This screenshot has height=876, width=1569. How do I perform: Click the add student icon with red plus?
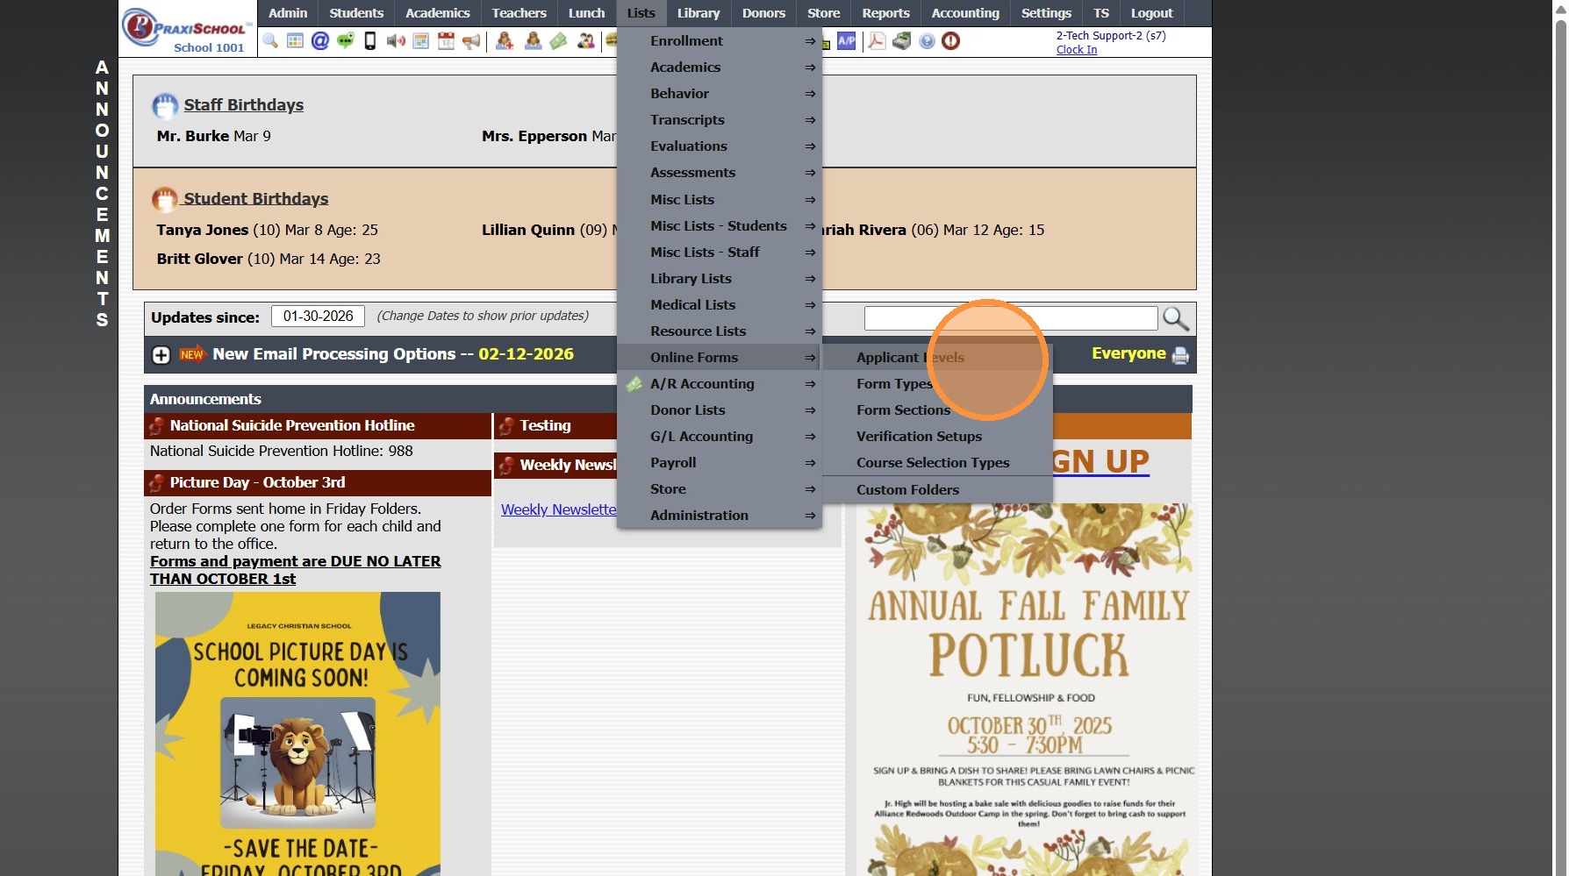(x=505, y=41)
